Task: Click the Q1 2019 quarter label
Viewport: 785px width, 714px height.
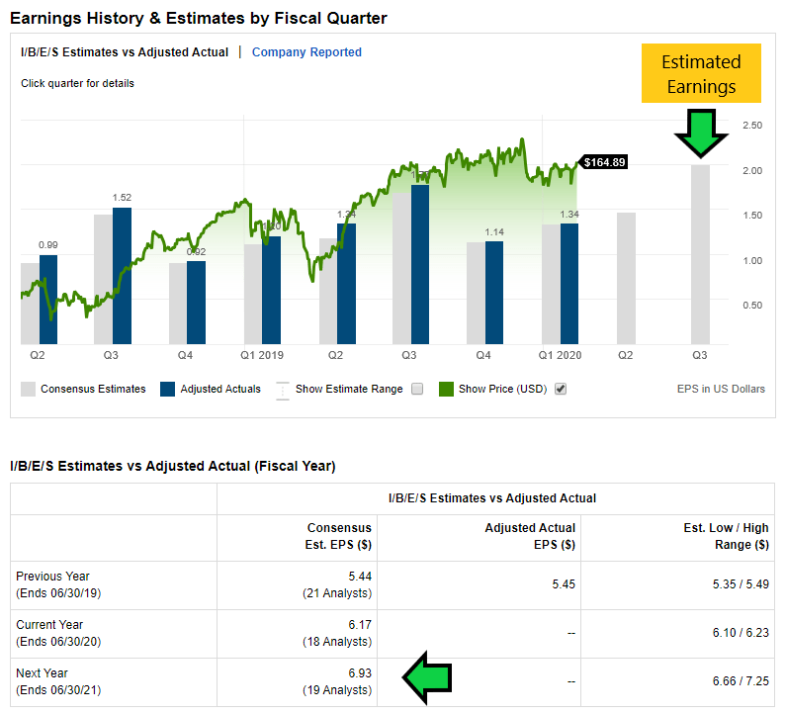Action: (x=262, y=354)
